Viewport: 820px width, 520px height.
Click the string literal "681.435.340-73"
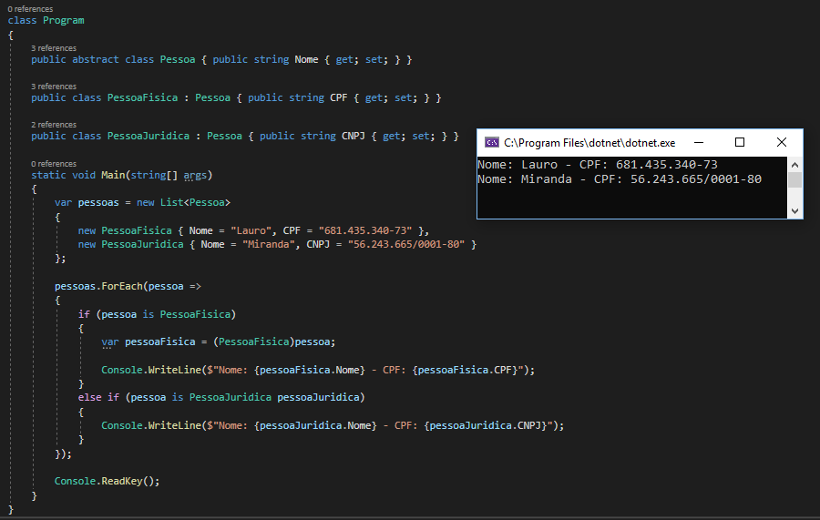365,230
